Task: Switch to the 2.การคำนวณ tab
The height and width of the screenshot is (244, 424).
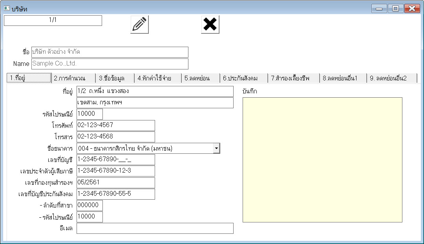Action: point(73,78)
